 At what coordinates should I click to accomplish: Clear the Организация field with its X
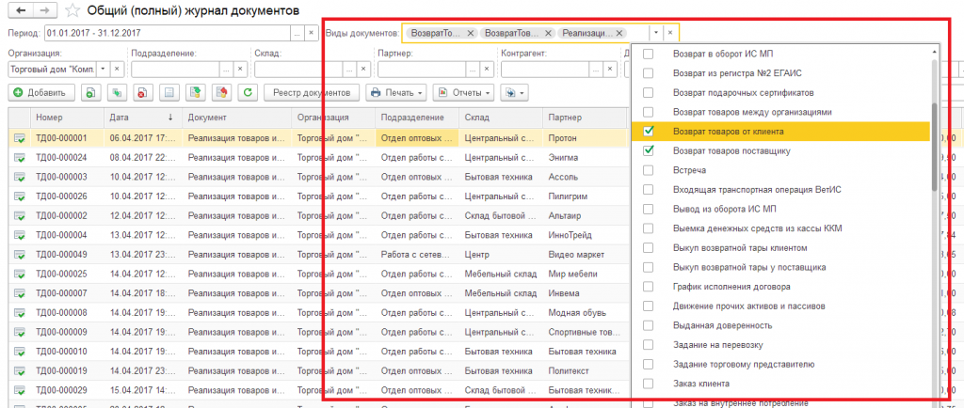point(116,69)
